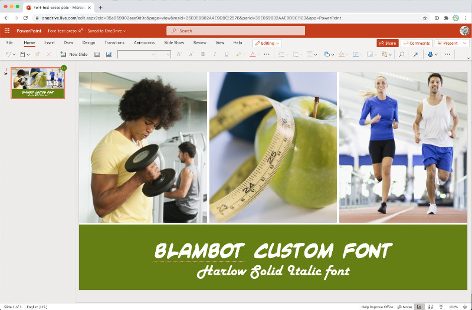Click Fit to Window icon in status bar
This screenshot has height=310, width=472.
(465, 306)
